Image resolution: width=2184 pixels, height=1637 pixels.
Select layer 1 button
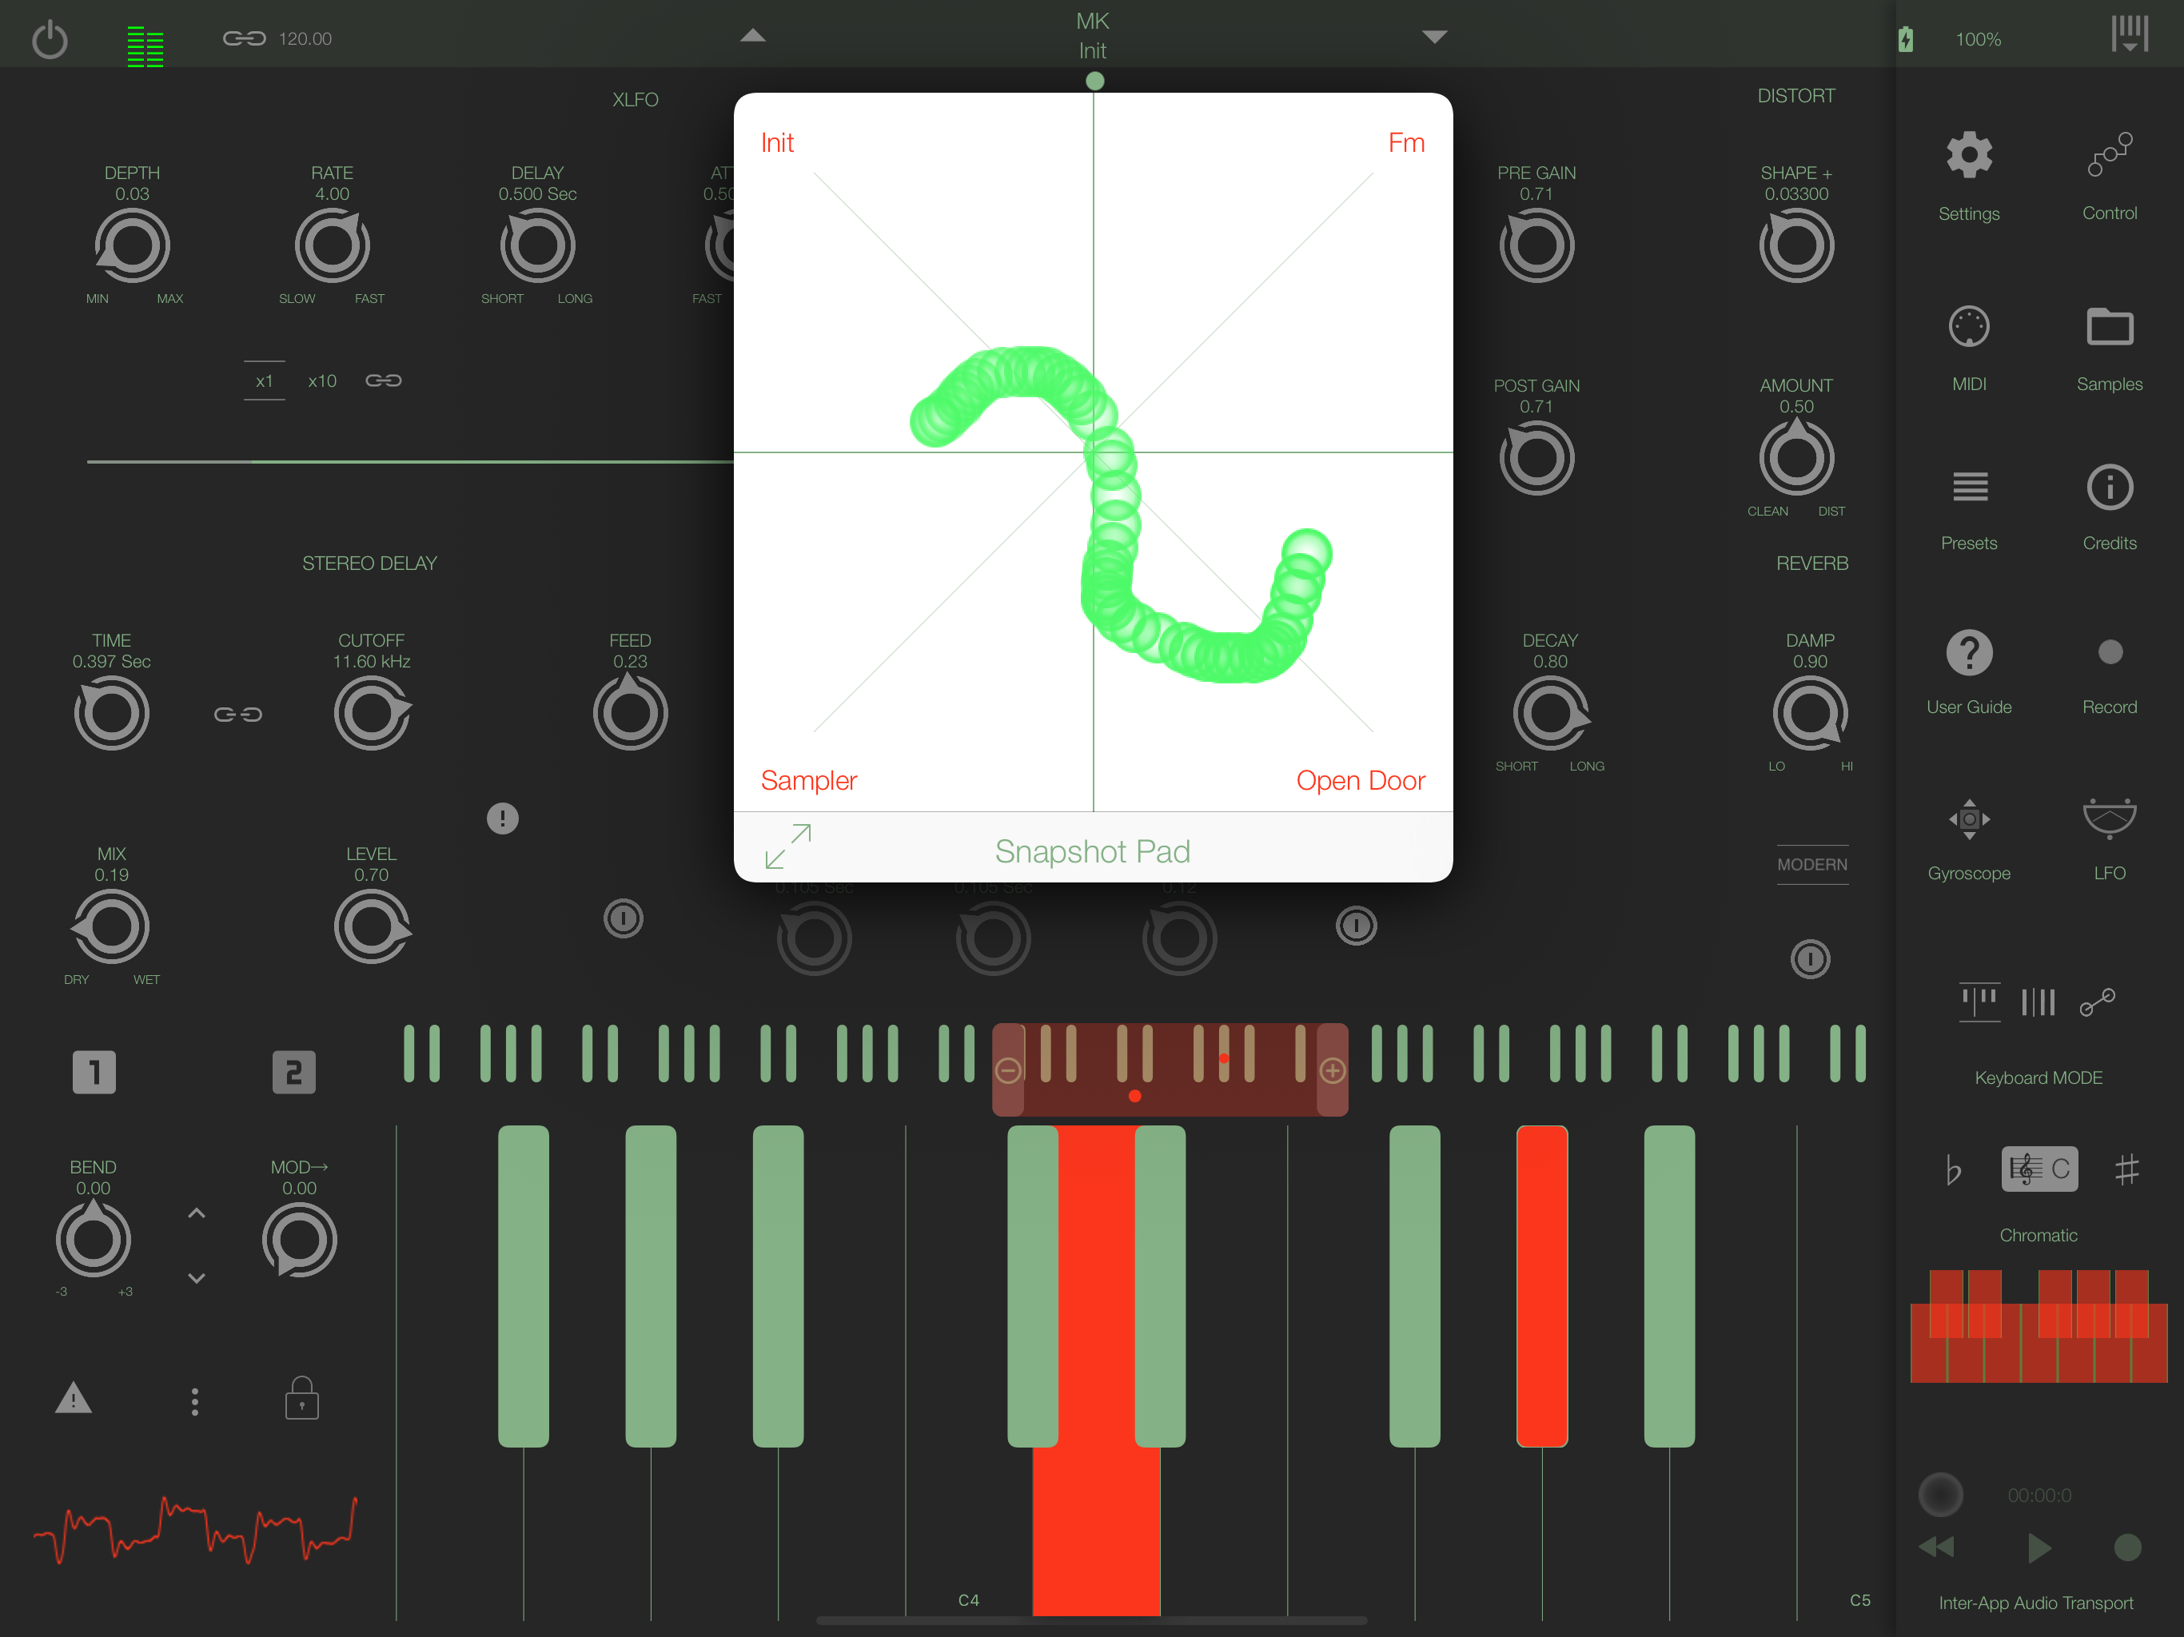click(x=94, y=1072)
